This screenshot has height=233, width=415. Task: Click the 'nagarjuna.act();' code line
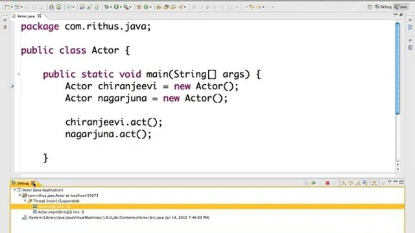[108, 134]
